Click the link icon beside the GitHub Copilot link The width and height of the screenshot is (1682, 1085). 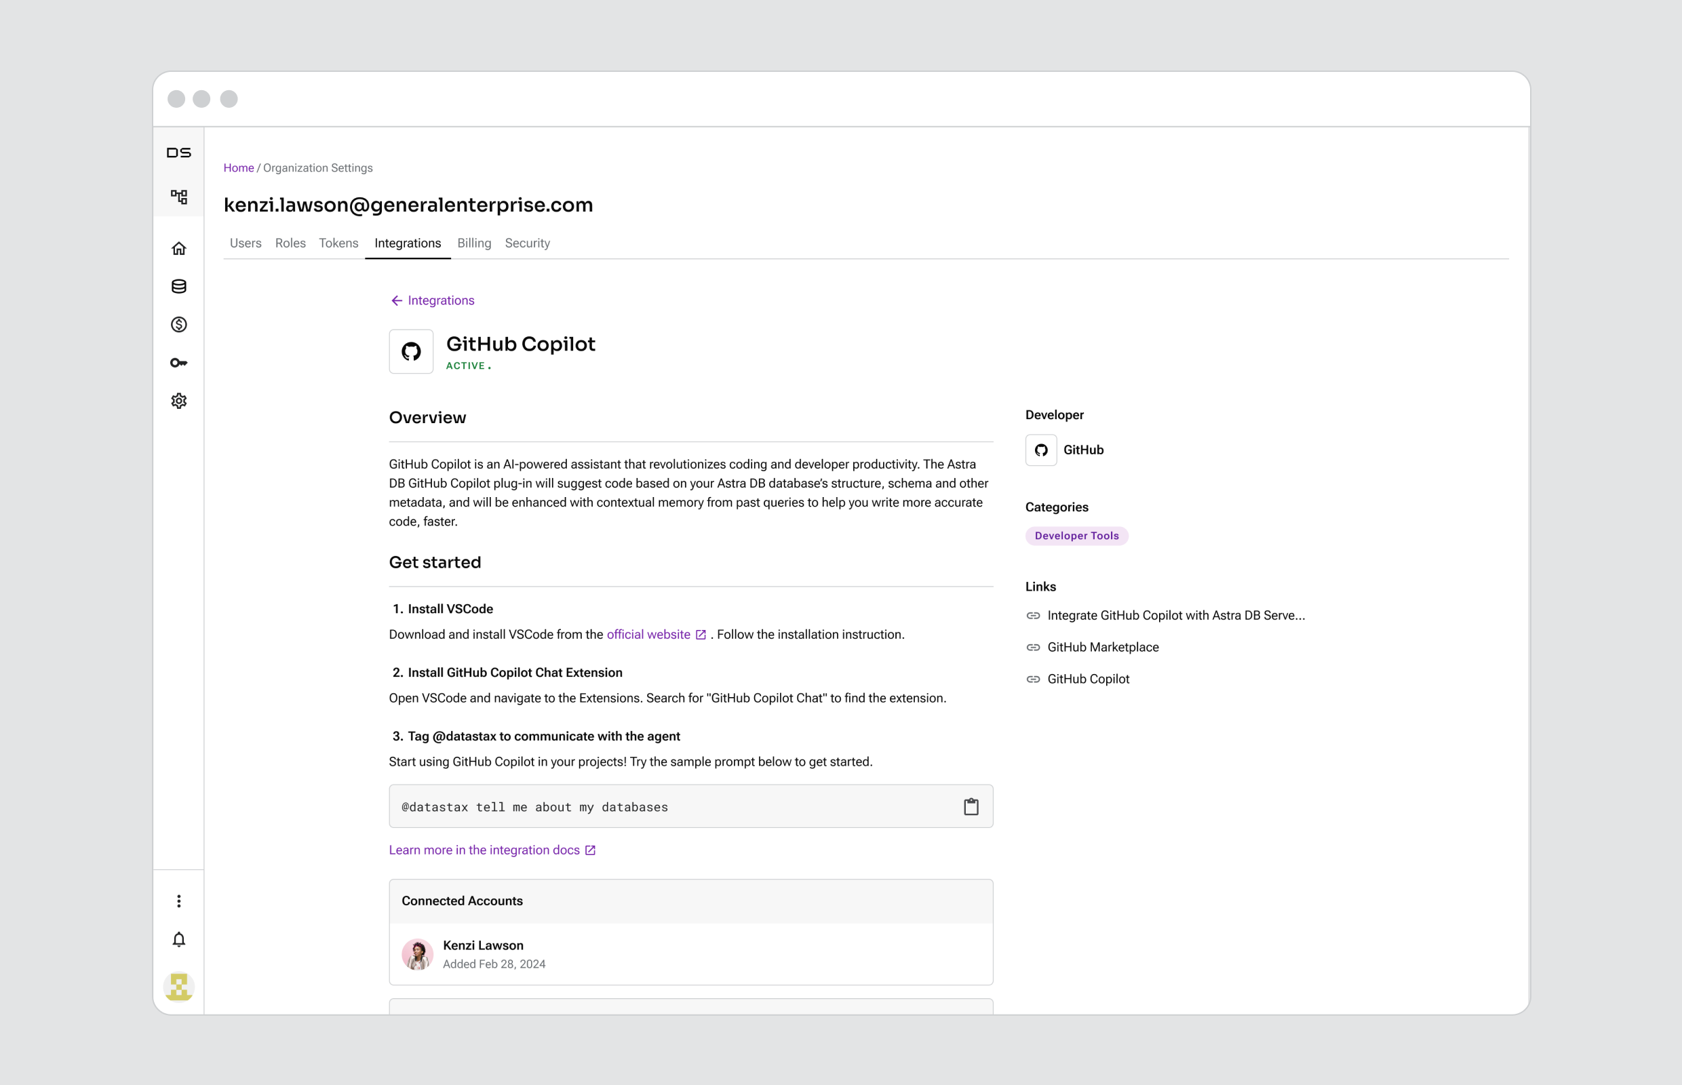point(1033,679)
